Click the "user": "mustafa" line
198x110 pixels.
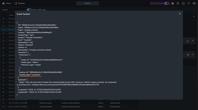pyautogui.click(x=25, y=40)
